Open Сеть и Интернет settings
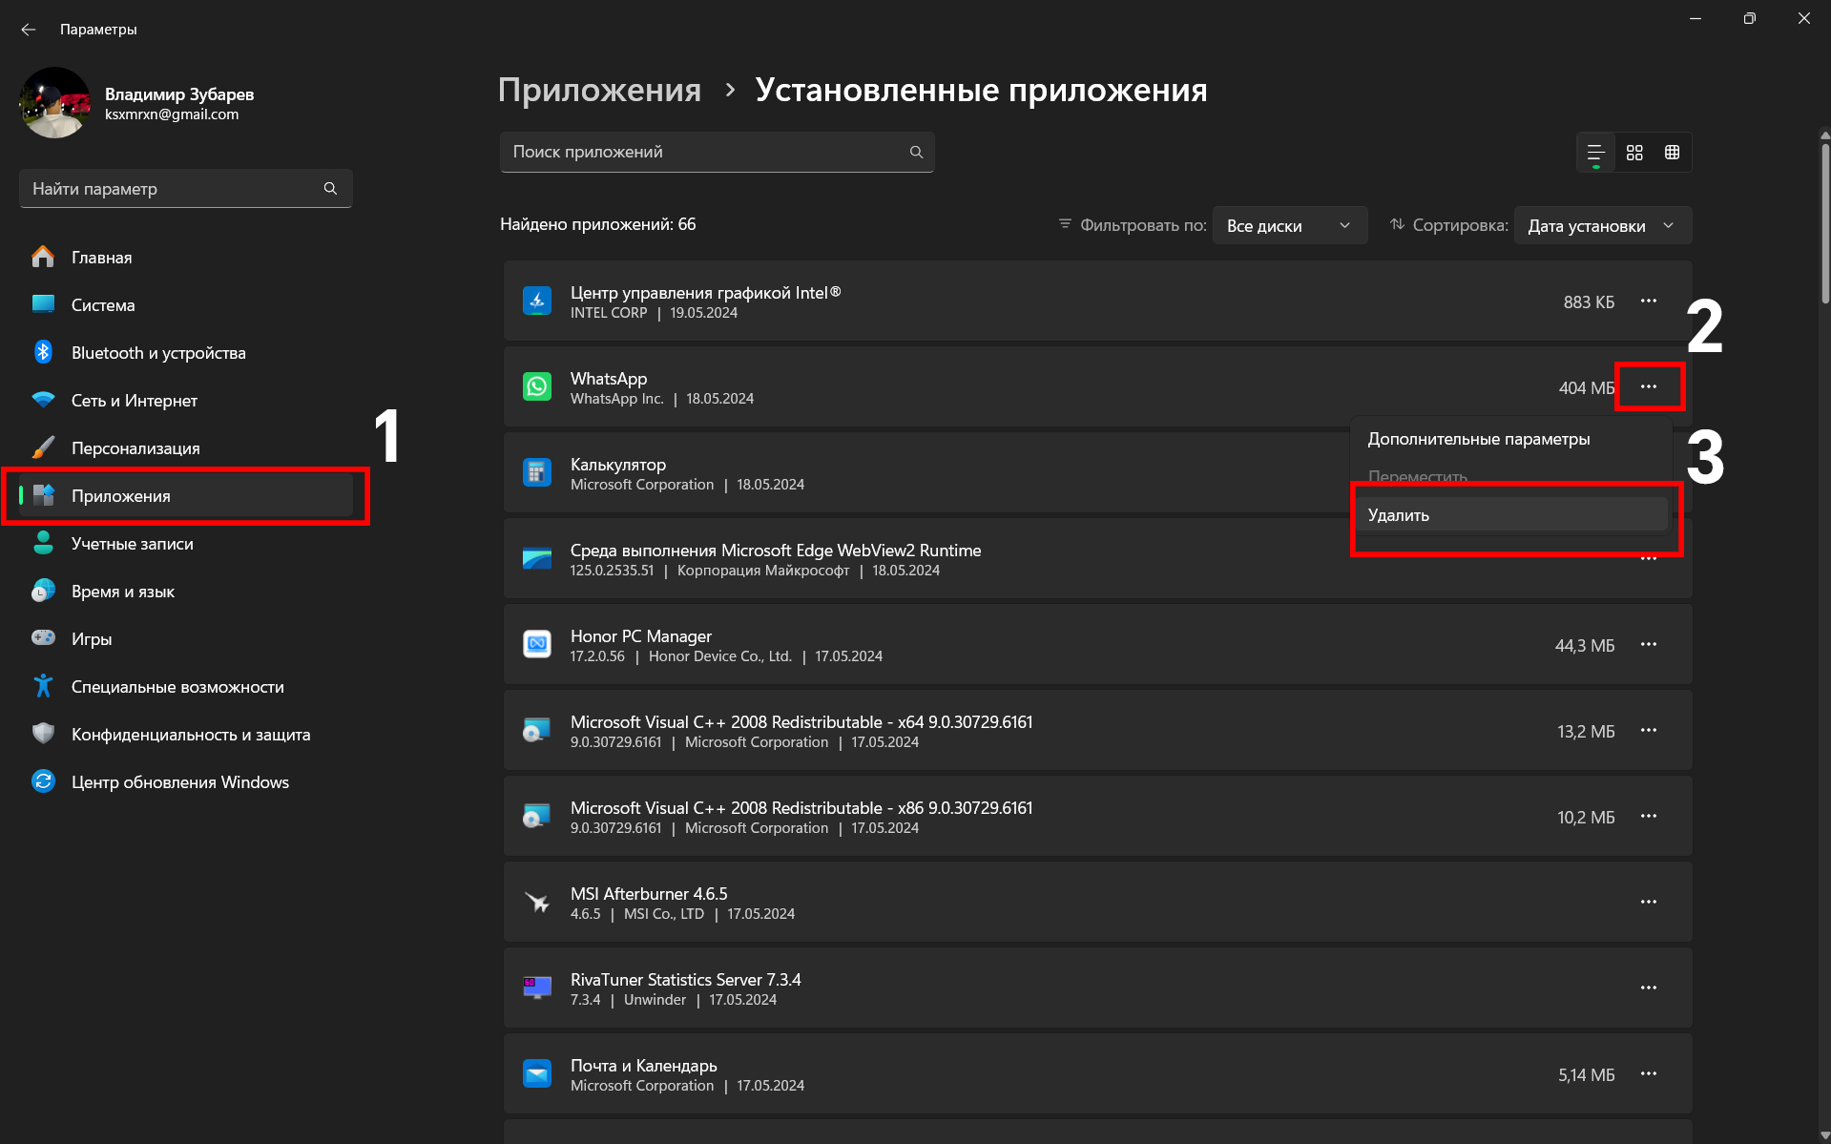Viewport: 1831px width, 1144px height. [x=186, y=401]
